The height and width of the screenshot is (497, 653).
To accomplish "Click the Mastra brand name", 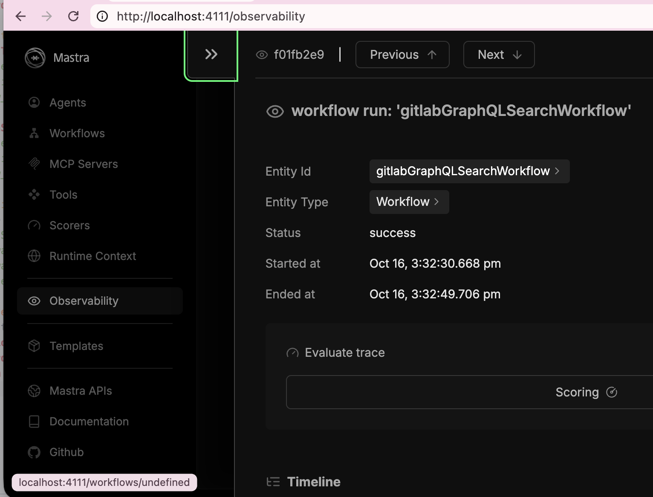I will click(71, 58).
